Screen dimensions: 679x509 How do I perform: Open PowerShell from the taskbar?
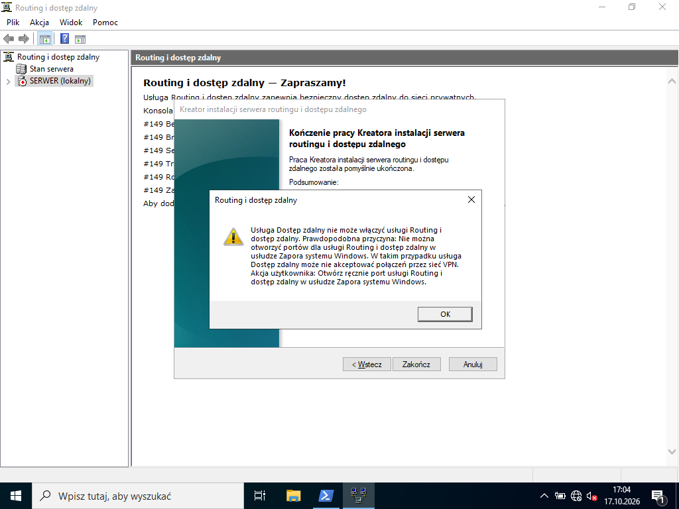[326, 496]
